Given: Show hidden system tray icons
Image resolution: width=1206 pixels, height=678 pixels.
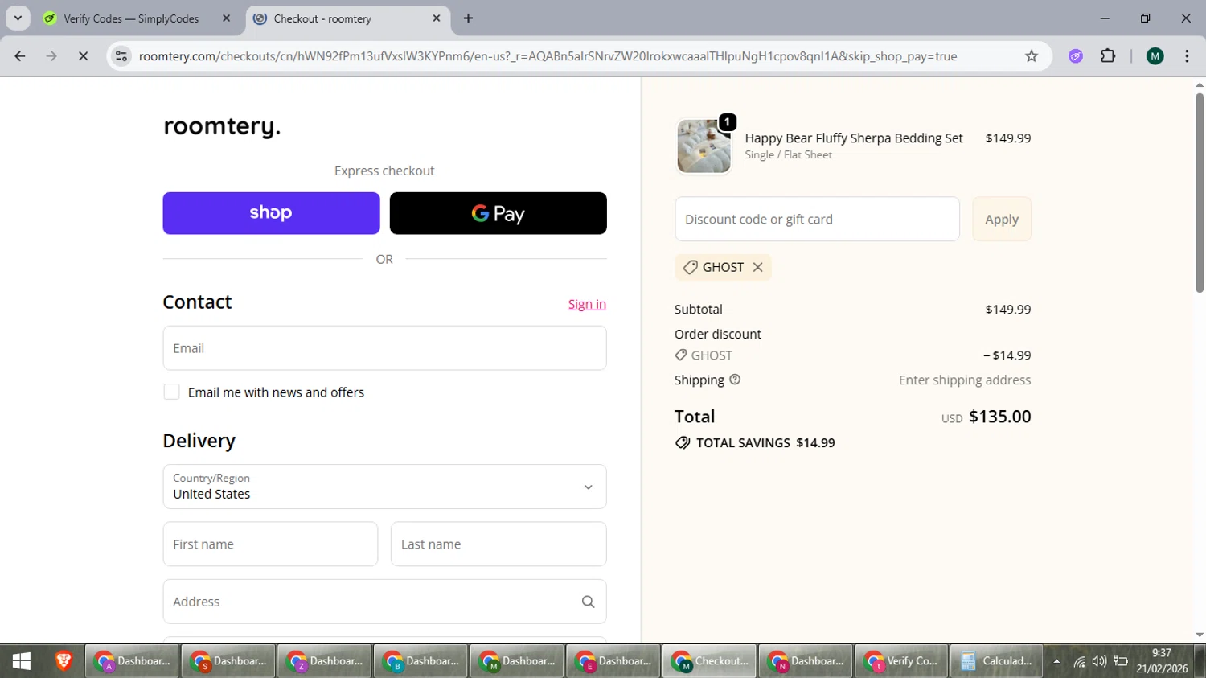Looking at the screenshot, I should [x=1056, y=661].
